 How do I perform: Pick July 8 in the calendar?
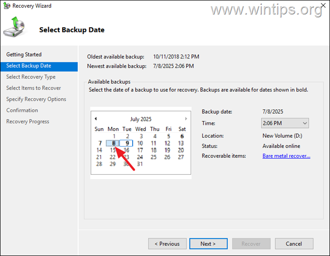click(x=113, y=143)
